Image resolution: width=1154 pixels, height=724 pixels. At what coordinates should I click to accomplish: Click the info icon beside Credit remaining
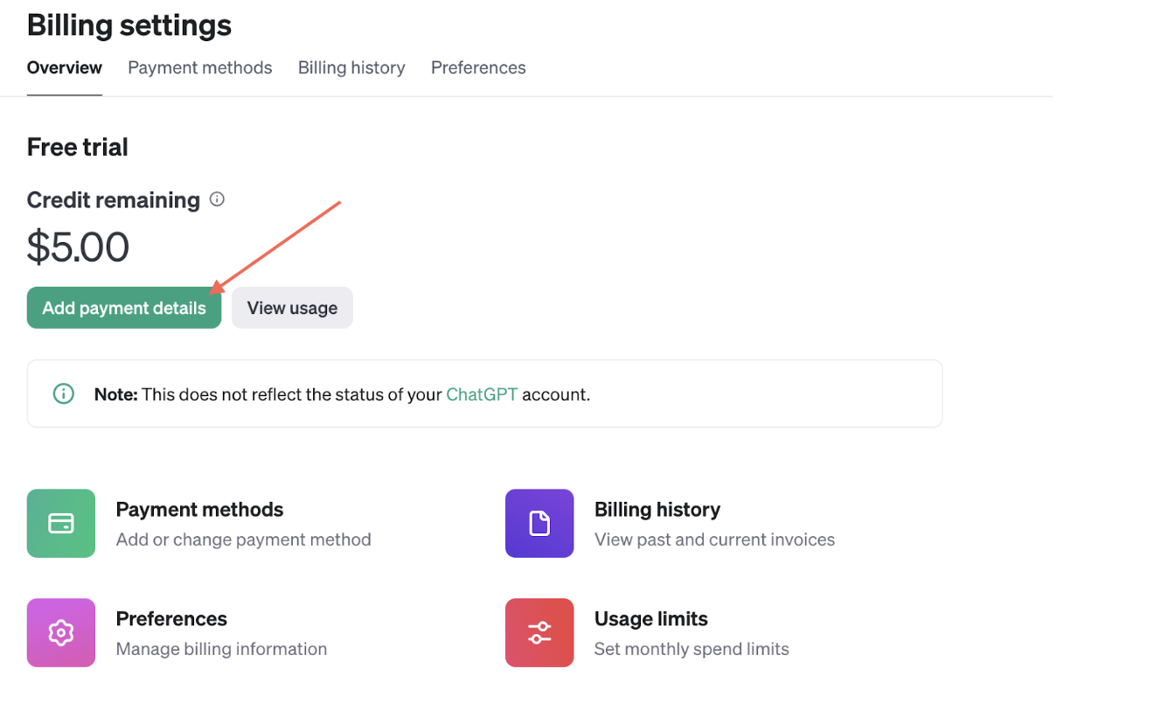click(217, 199)
